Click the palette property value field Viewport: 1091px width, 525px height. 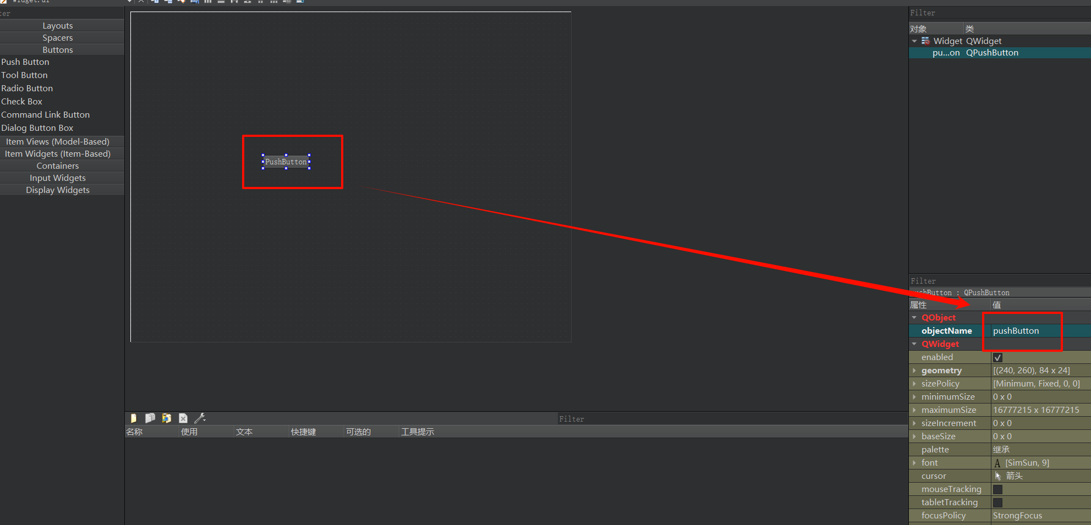[x=1040, y=450]
